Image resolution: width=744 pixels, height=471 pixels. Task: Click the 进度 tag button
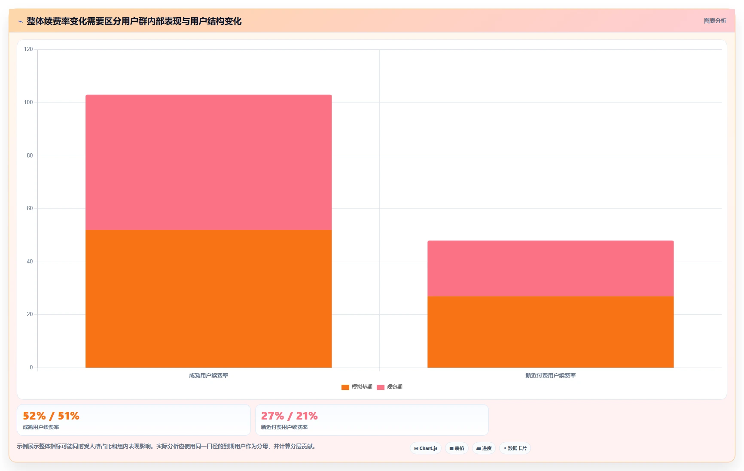point(484,448)
